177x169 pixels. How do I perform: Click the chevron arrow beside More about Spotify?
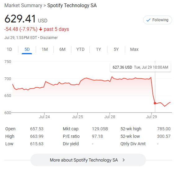pyautogui.click(x=124, y=160)
